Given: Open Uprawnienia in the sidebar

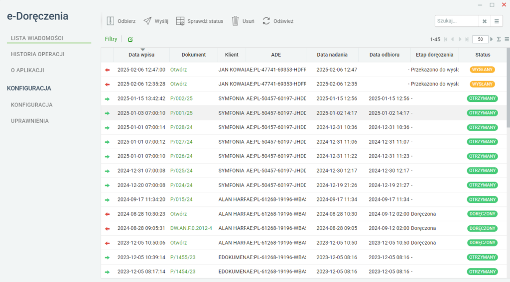Looking at the screenshot, I should click(x=30, y=121).
